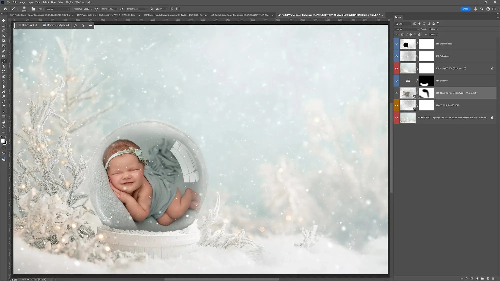Hide the PLACE YOUR IMAGE HERE layer
Image resolution: width=500 pixels, height=281 pixels.
(x=396, y=105)
